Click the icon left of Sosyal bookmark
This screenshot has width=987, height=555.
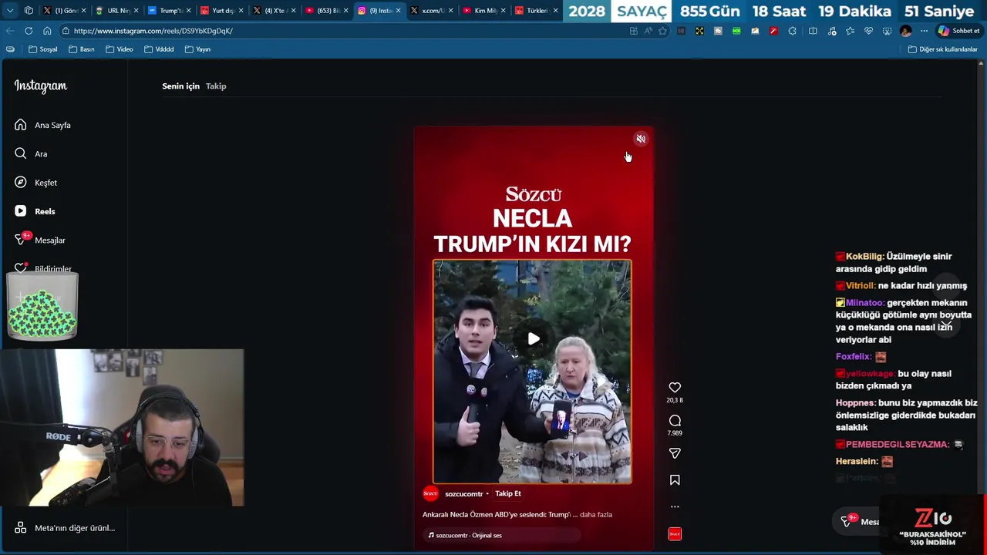pyautogui.click(x=10, y=49)
